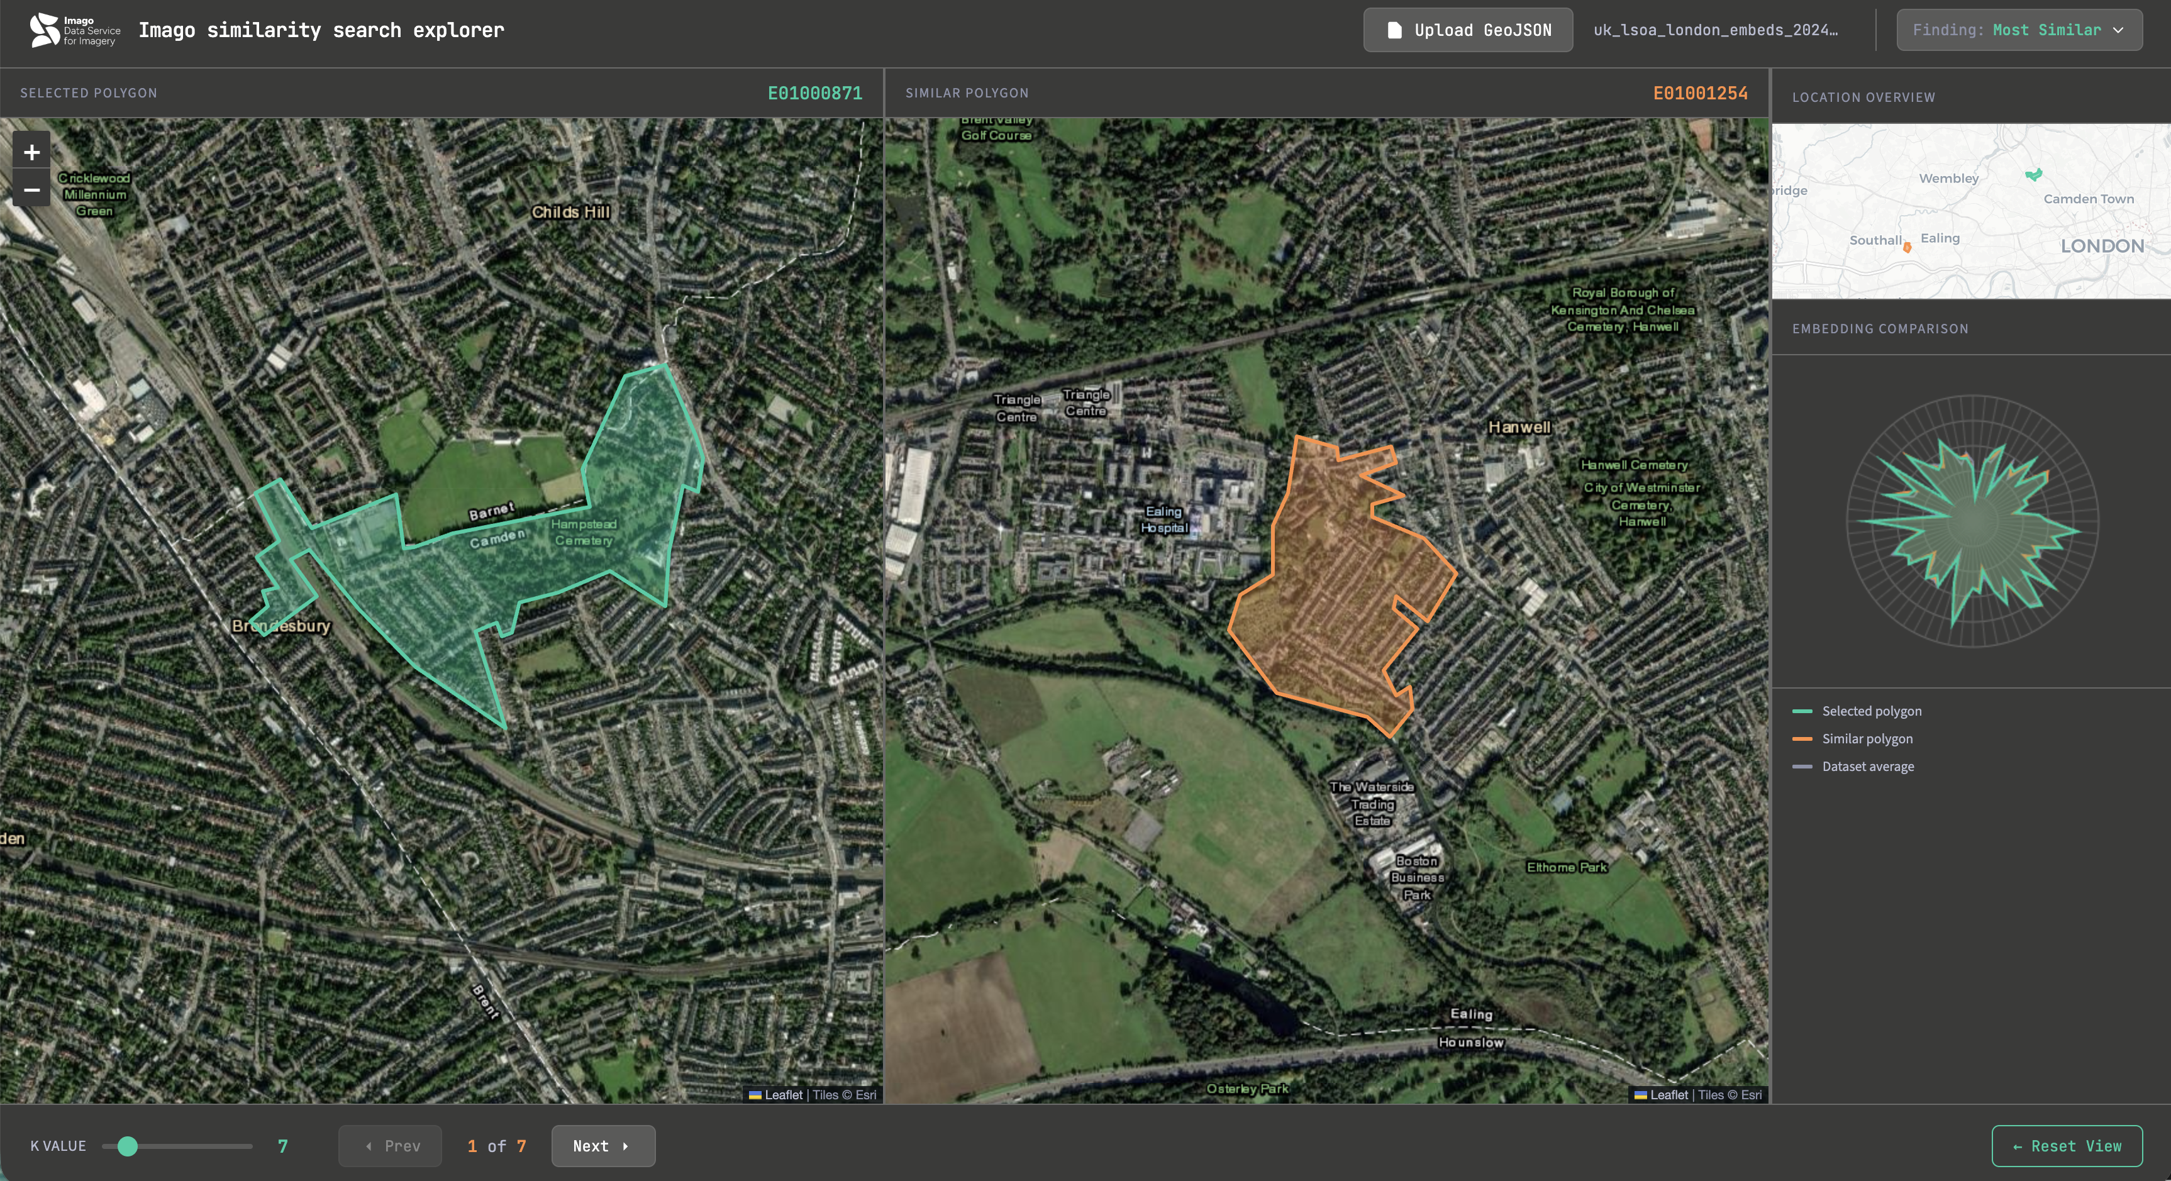Zoom in on the selected polygon map
Screen dimensions: 2171x1181
click(x=31, y=152)
